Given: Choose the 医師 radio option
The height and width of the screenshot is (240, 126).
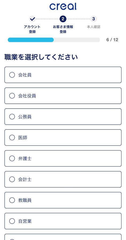Looking at the screenshot, I should click(12, 138).
